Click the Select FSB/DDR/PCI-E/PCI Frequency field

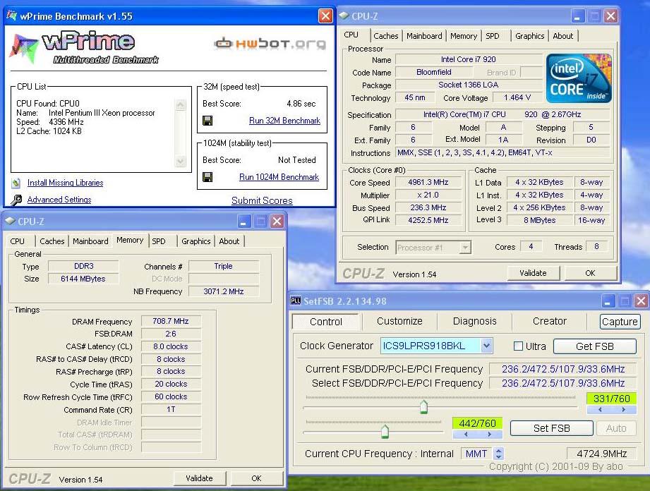(563, 383)
